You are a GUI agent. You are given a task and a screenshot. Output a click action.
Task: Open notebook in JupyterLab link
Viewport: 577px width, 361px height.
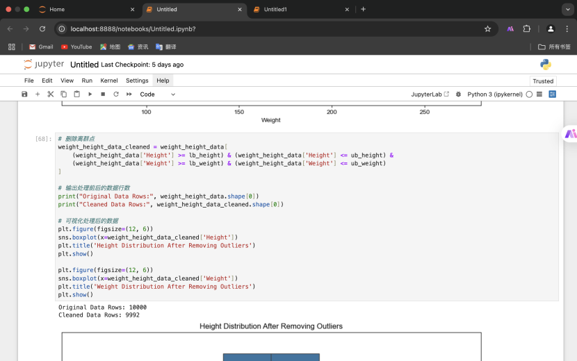[x=430, y=94]
